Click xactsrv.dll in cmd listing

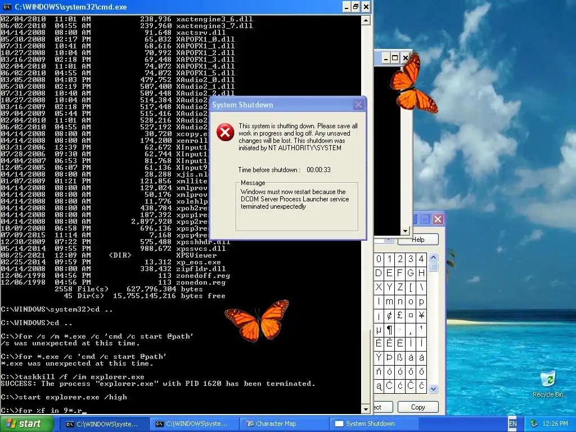(201, 32)
